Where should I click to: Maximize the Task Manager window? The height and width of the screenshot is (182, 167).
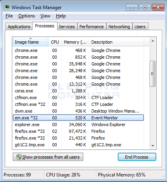click(145, 8)
